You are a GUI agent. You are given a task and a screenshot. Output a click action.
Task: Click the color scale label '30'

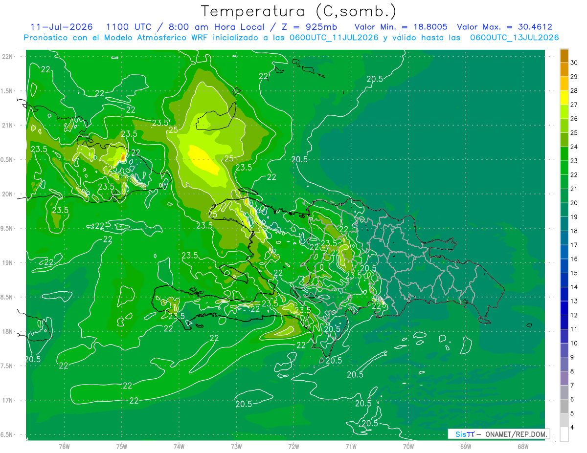click(x=574, y=63)
